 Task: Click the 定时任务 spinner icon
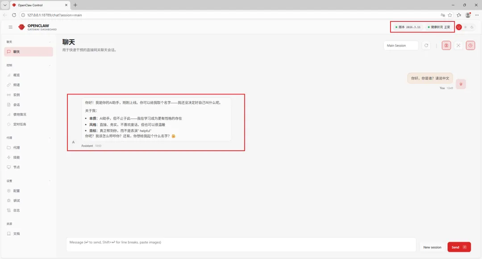coord(8,124)
